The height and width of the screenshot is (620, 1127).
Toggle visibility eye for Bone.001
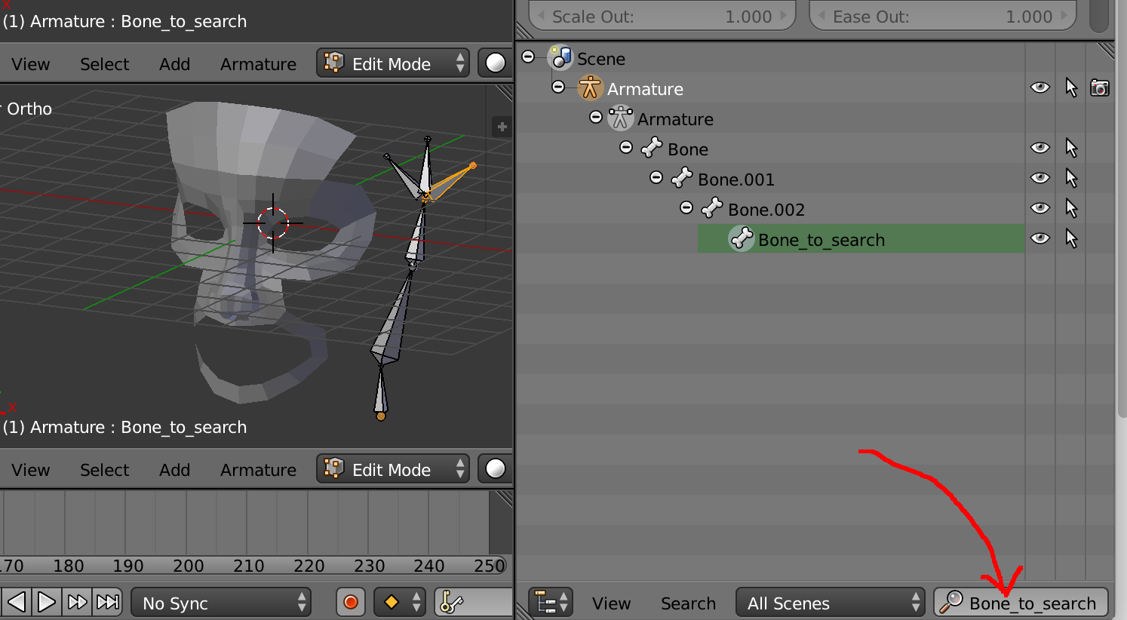(1040, 178)
